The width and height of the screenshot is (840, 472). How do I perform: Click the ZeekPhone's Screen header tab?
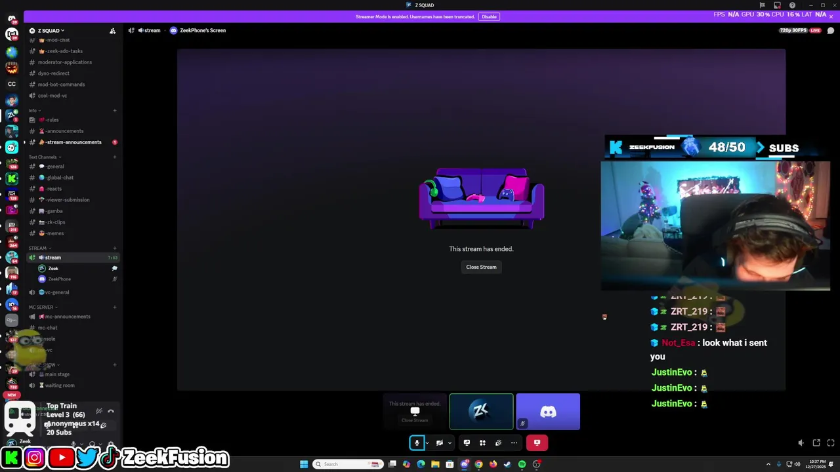tap(198, 30)
